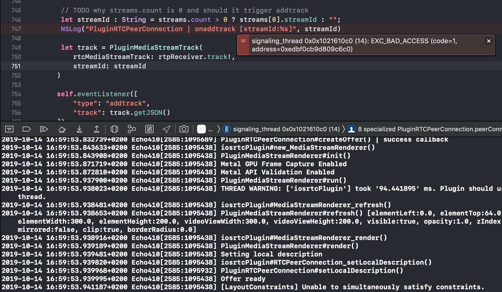Open signaling_thread thread selector
Screen dimensions: 502x292
click(x=281, y=129)
